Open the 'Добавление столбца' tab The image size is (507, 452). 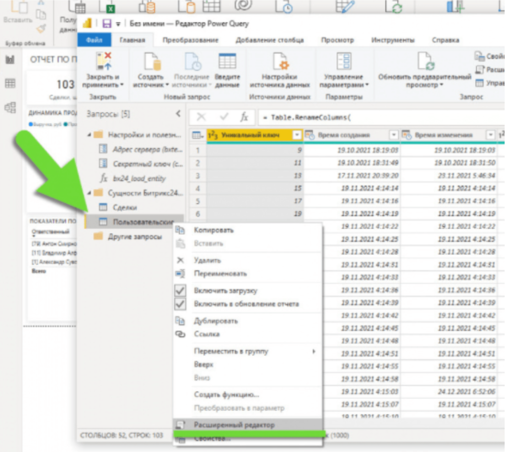269,40
